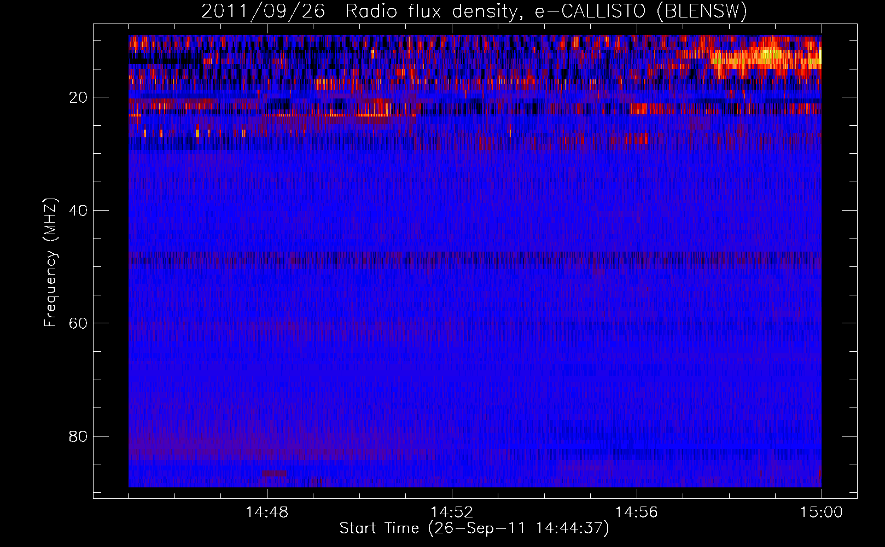This screenshot has width=885, height=547.
Task: Click the plot title '2011/09/26 Radio flux density'
Action: click(x=360, y=11)
